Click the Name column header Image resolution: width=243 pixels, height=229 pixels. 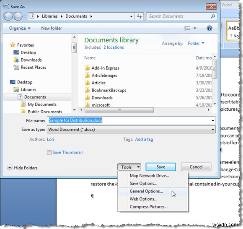(x=90, y=58)
